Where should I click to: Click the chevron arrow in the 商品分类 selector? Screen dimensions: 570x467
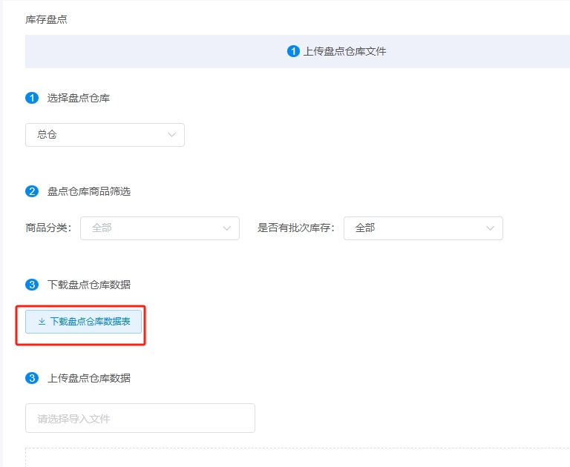pos(227,228)
